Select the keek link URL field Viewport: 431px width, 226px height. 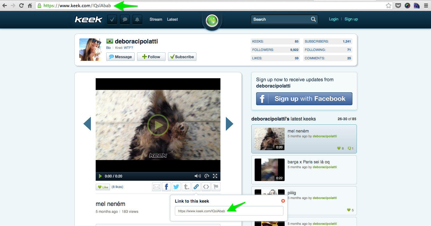[229, 211]
